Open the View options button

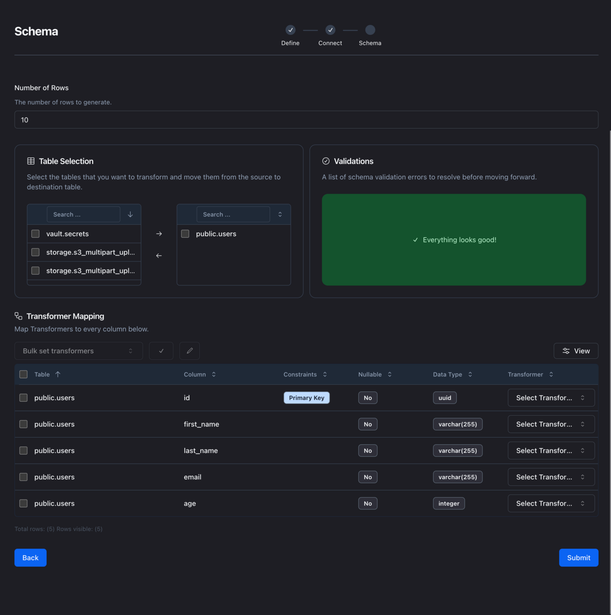coord(576,351)
